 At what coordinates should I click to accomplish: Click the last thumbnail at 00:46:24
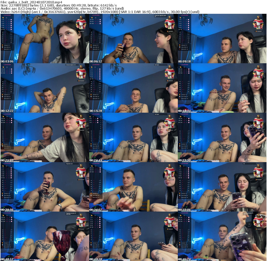click(x=222, y=236)
